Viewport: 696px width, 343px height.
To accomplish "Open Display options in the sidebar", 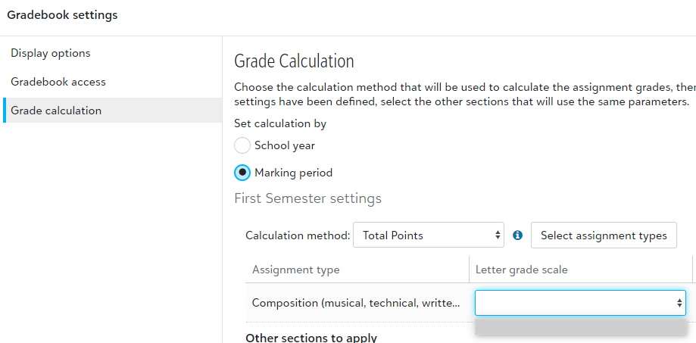I will point(51,53).
